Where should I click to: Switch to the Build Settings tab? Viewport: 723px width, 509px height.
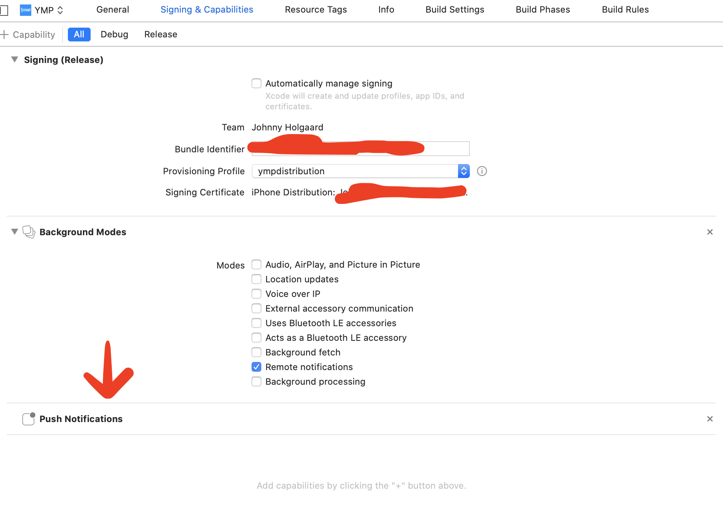tap(454, 9)
